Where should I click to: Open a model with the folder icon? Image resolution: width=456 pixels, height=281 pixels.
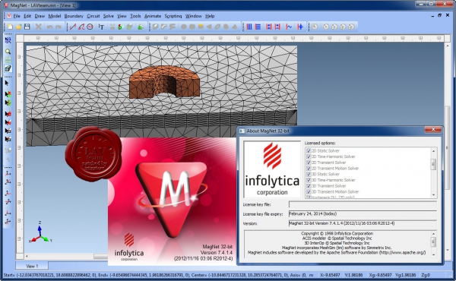coord(18,27)
